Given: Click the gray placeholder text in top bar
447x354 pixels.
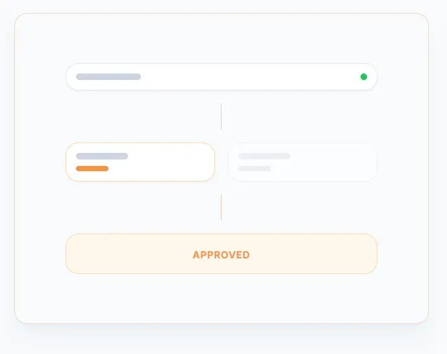Looking at the screenshot, I should (109, 77).
